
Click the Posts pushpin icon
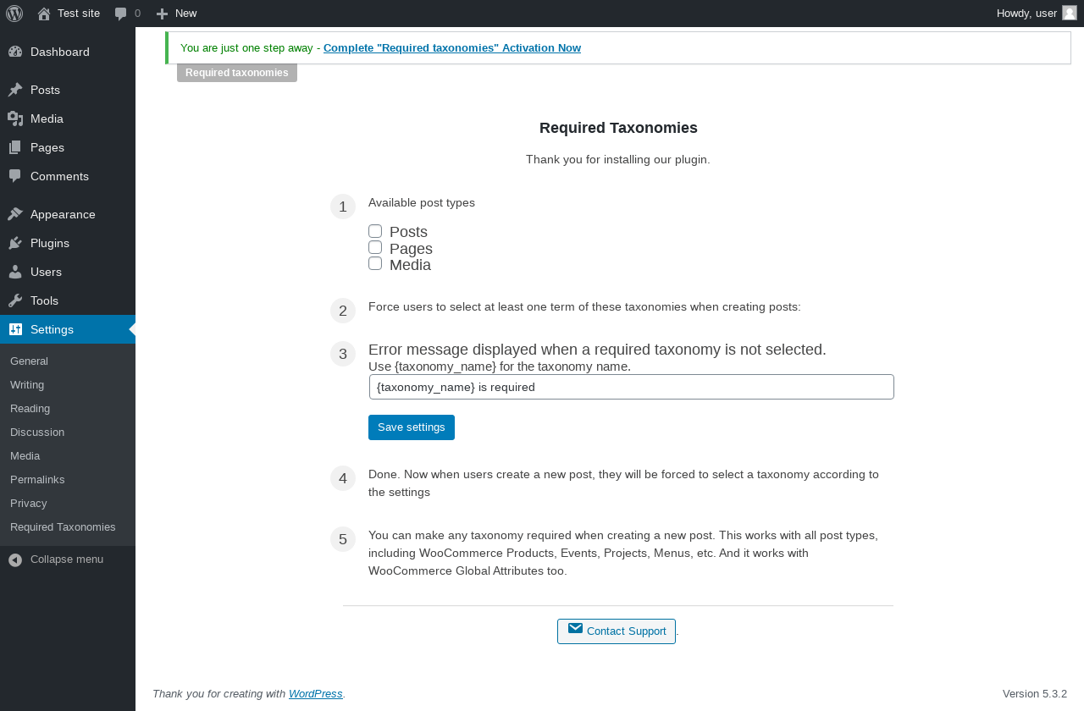pos(15,90)
